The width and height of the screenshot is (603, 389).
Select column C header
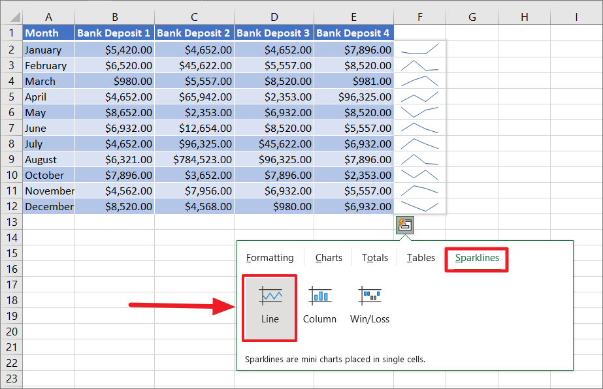tap(194, 17)
